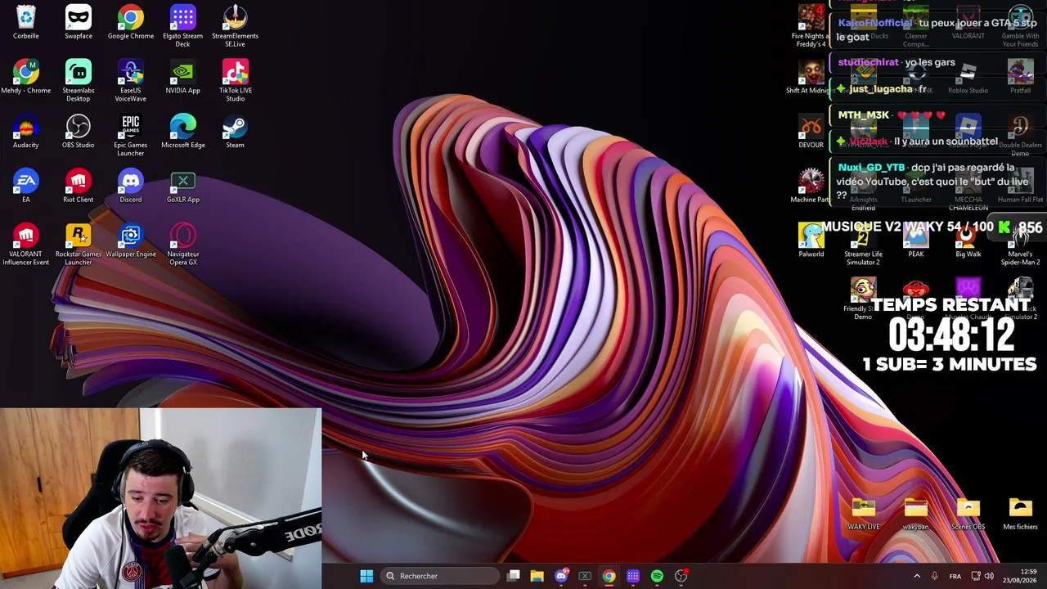Select the Machine Party icon
Viewport: 1047px width, 589px height.
click(x=811, y=187)
